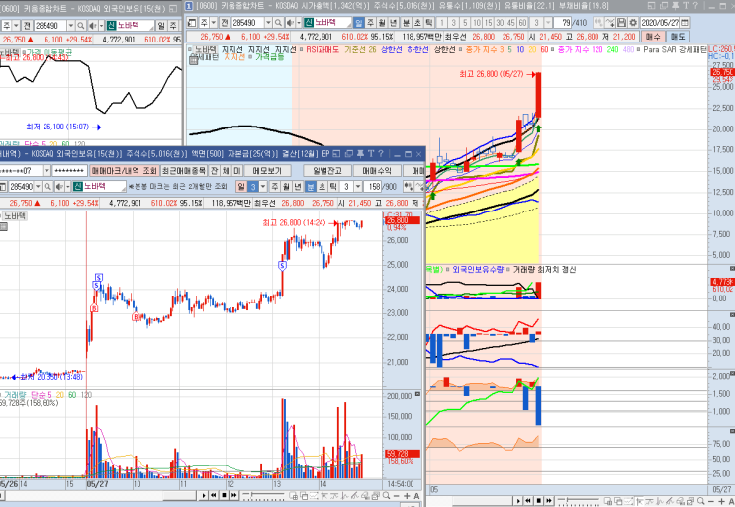
Task: Click the 15-minute preset button in main chart
Action: click(x=489, y=23)
